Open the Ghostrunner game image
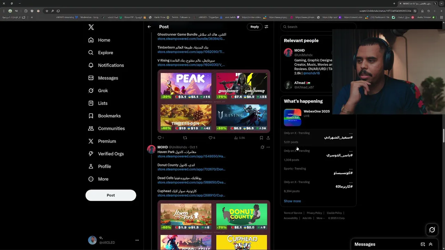Screen dimensions: 445x250 242,86
